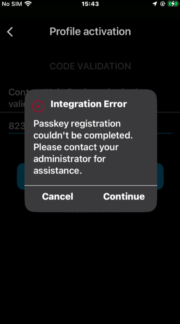Tap the CODE VALIDATION heading
Screen dimensions: 180x324
coord(90,66)
